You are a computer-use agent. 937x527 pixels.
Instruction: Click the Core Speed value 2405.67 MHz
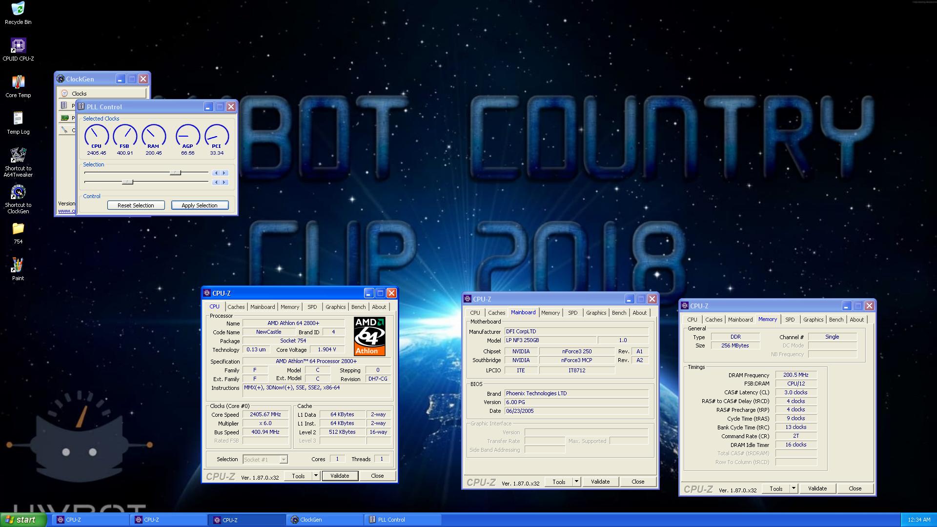pos(265,414)
